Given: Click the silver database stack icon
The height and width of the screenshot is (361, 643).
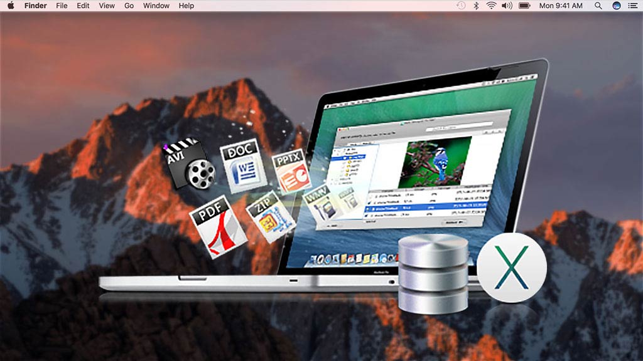Looking at the screenshot, I should (x=433, y=273).
